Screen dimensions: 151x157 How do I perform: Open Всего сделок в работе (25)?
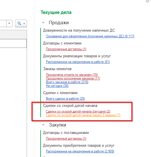(66, 99)
